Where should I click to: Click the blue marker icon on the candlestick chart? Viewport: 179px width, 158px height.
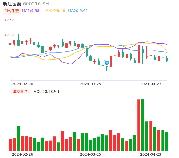click(106, 63)
